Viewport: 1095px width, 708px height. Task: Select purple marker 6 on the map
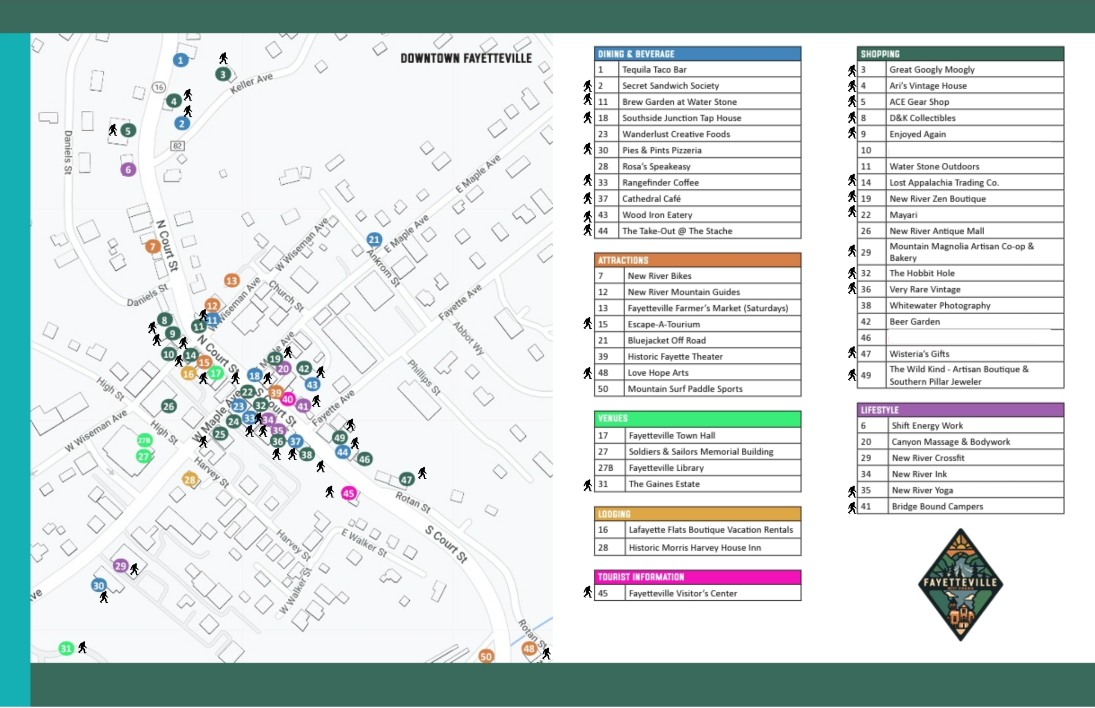128,170
